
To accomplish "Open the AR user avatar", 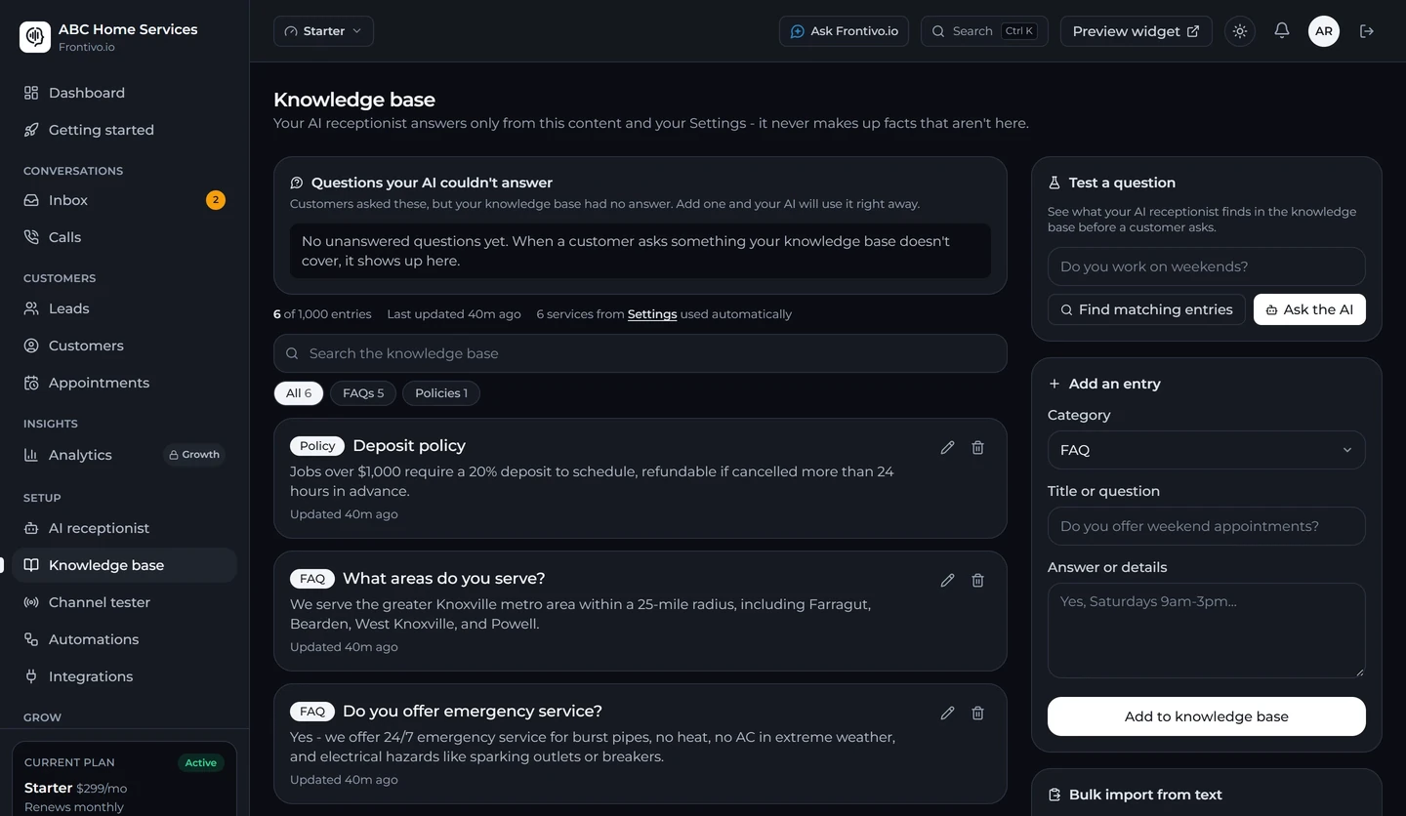I will [x=1324, y=31].
